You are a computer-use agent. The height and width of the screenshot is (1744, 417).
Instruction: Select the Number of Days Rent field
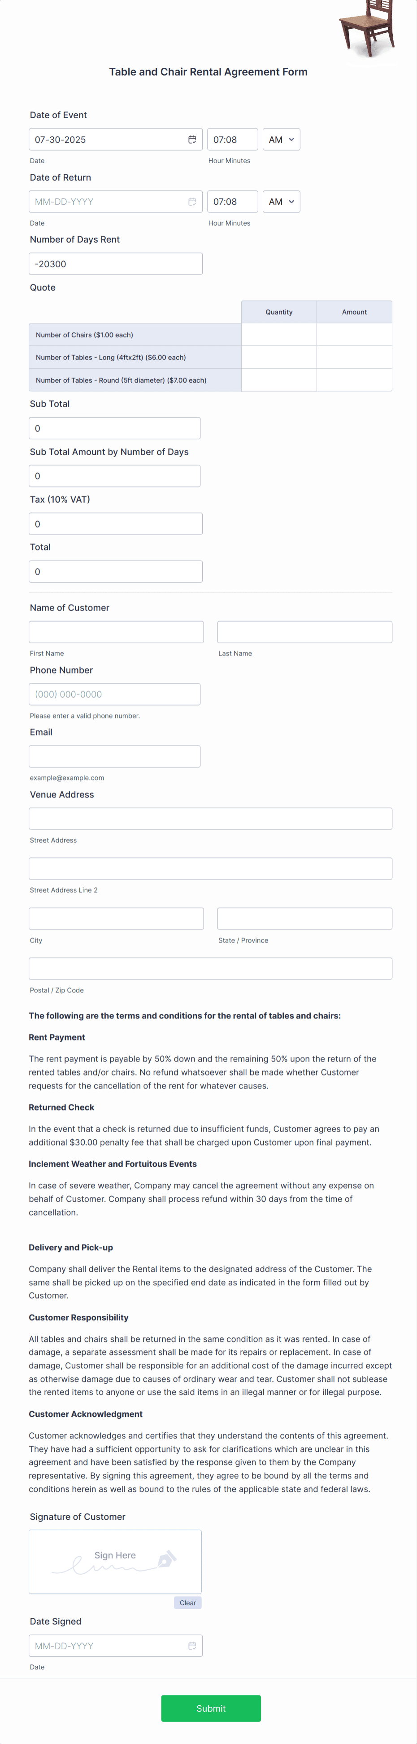(x=115, y=263)
